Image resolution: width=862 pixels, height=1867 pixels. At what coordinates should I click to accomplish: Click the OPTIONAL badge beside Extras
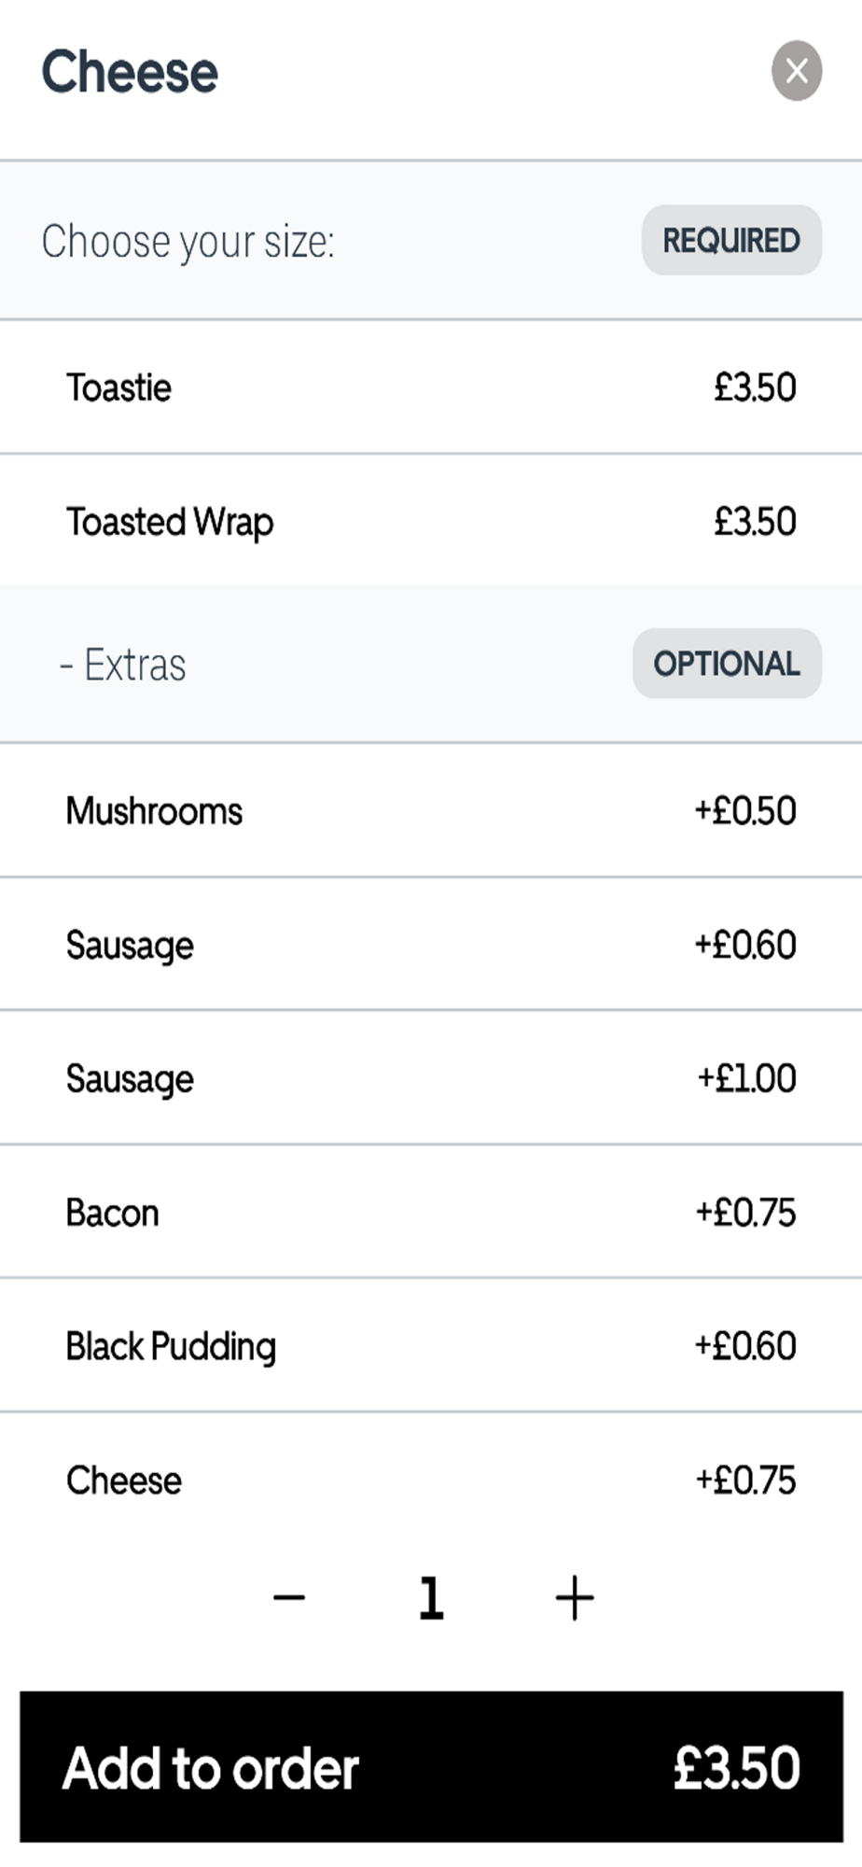[x=726, y=664]
